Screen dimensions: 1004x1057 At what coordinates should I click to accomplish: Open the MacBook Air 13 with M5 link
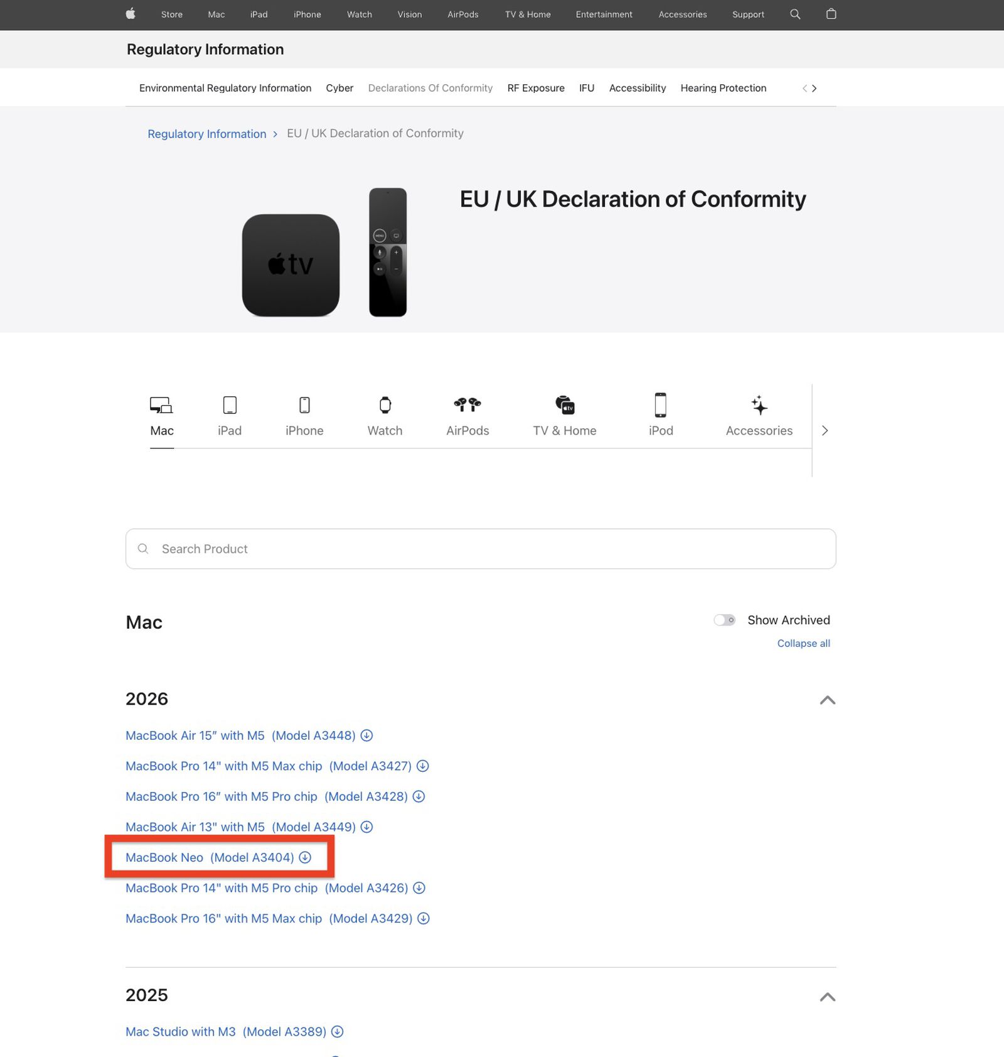[x=240, y=827]
